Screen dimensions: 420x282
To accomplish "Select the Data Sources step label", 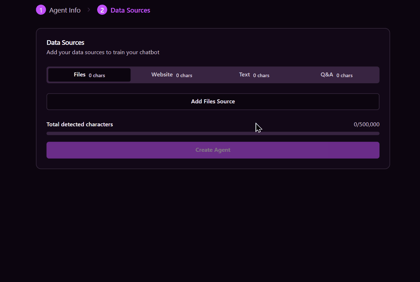I will coord(130,10).
